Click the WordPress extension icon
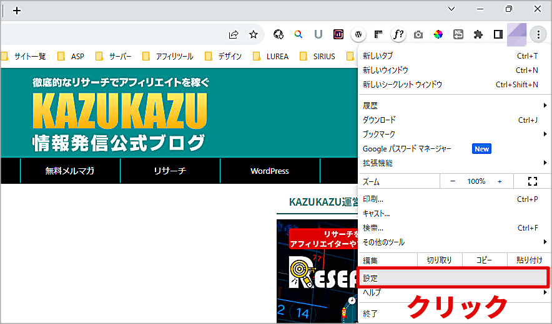The height and width of the screenshot is (324, 552). point(358,34)
